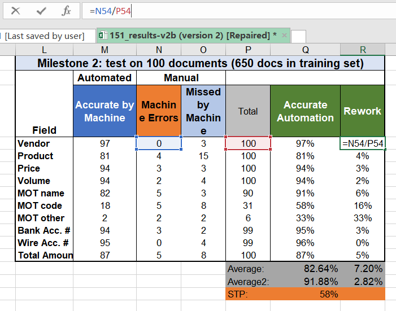Image resolution: width=396 pixels, height=311 pixels.
Task: Select Bank Acc. # Accurate Automation 95%
Action: point(306,230)
